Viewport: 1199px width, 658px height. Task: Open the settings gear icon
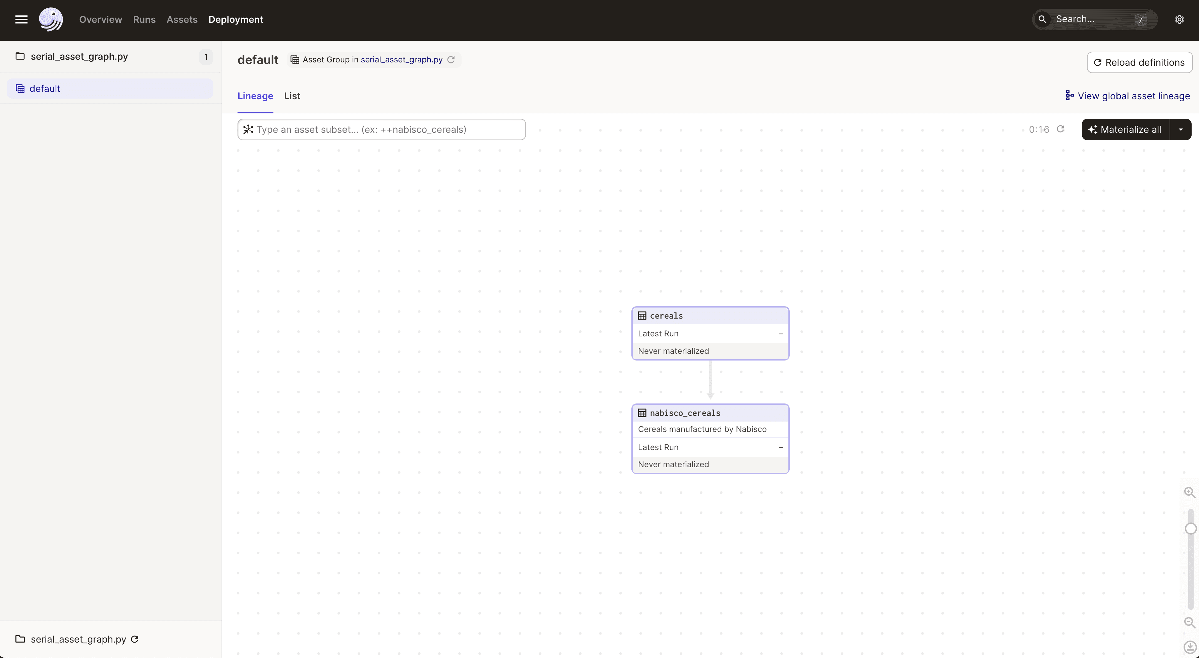tap(1179, 19)
